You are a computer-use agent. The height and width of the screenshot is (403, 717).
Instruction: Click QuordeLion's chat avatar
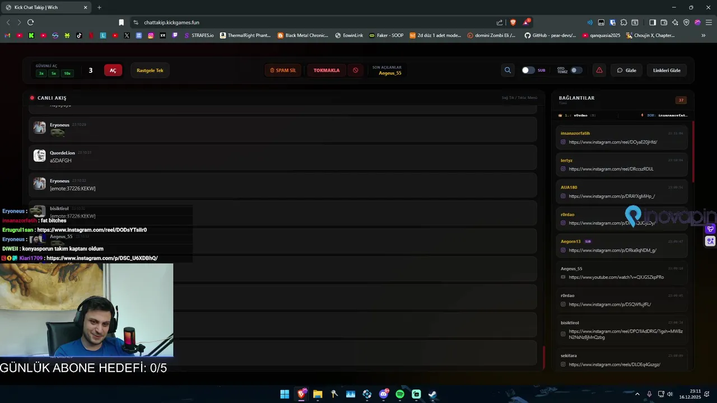[39, 156]
